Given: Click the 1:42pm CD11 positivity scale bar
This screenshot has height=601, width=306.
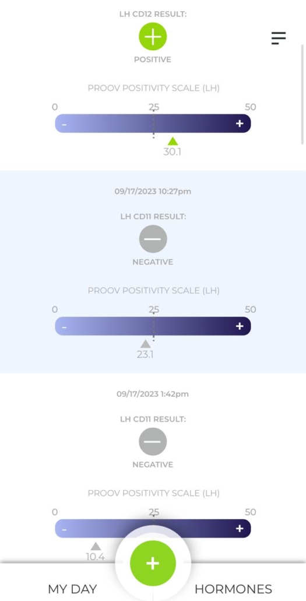Looking at the screenshot, I should (x=153, y=529).
